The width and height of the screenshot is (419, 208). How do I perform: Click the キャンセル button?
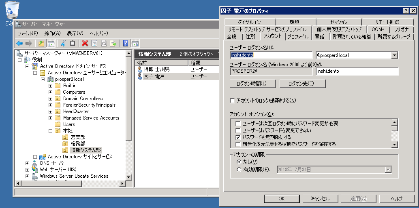click(x=320, y=199)
